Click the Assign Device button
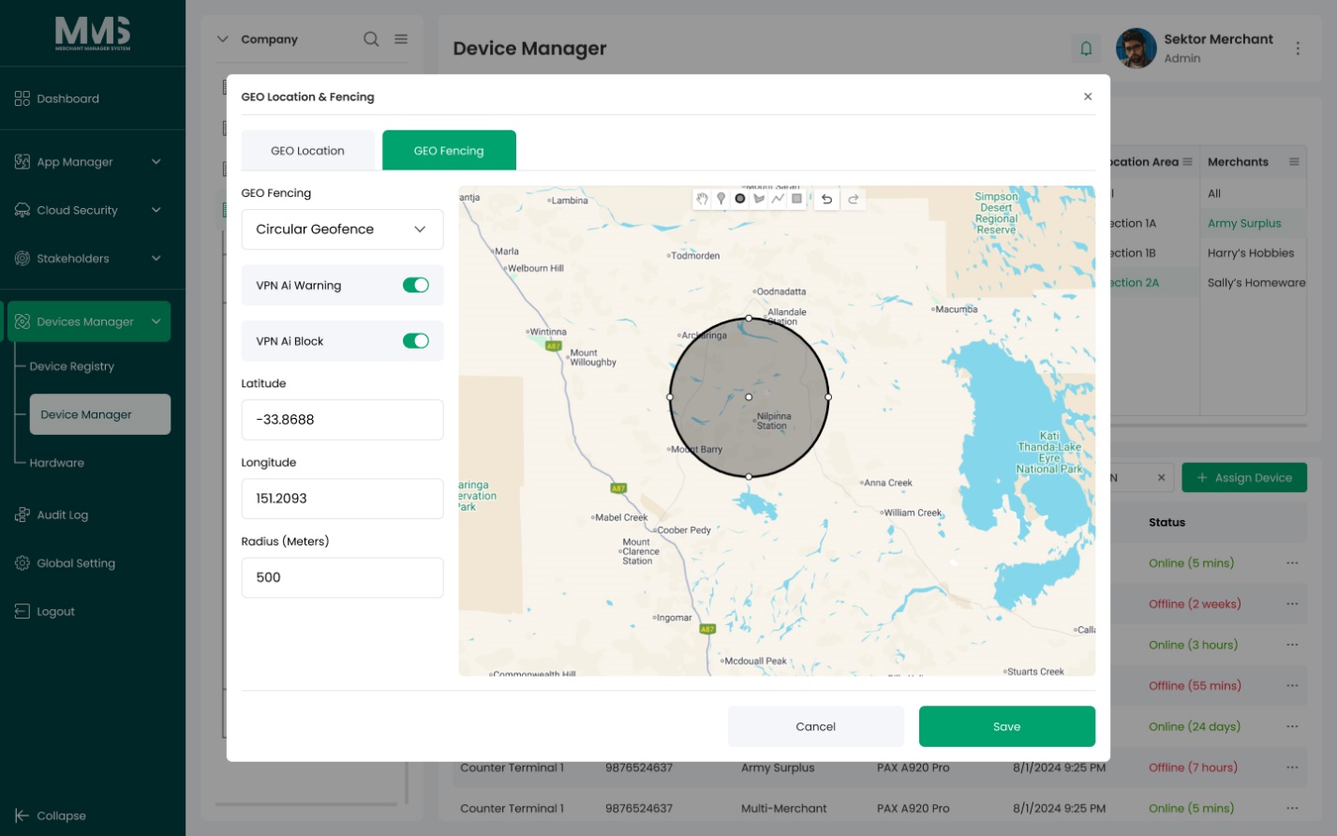The height and width of the screenshot is (836, 1337). pyautogui.click(x=1244, y=478)
